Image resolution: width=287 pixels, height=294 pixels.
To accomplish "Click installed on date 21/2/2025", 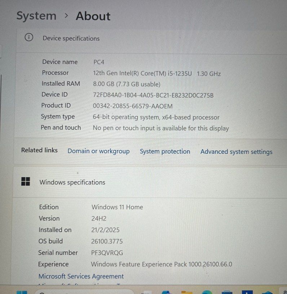I will point(105,230).
